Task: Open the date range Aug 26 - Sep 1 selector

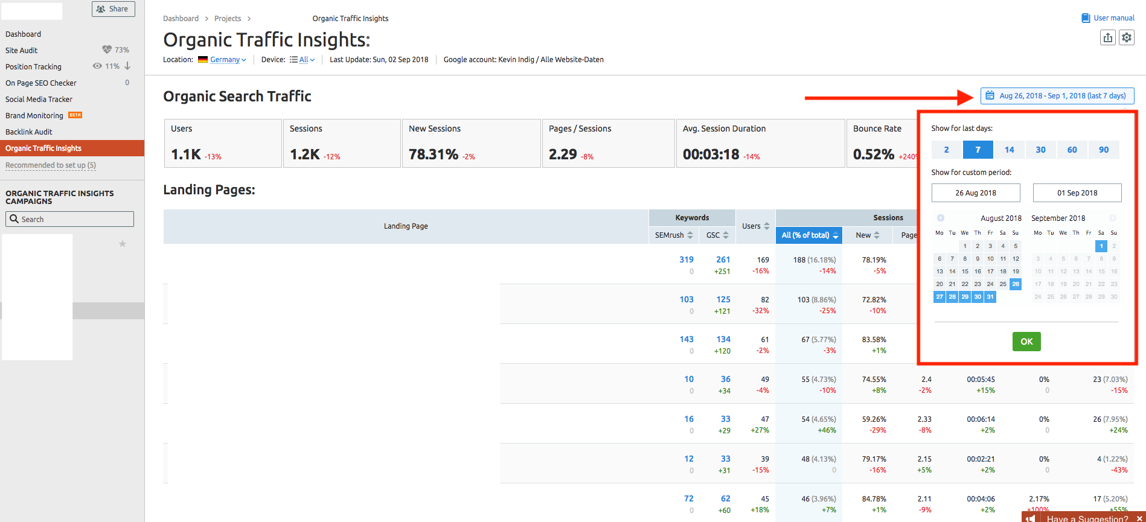Action: (x=1057, y=96)
